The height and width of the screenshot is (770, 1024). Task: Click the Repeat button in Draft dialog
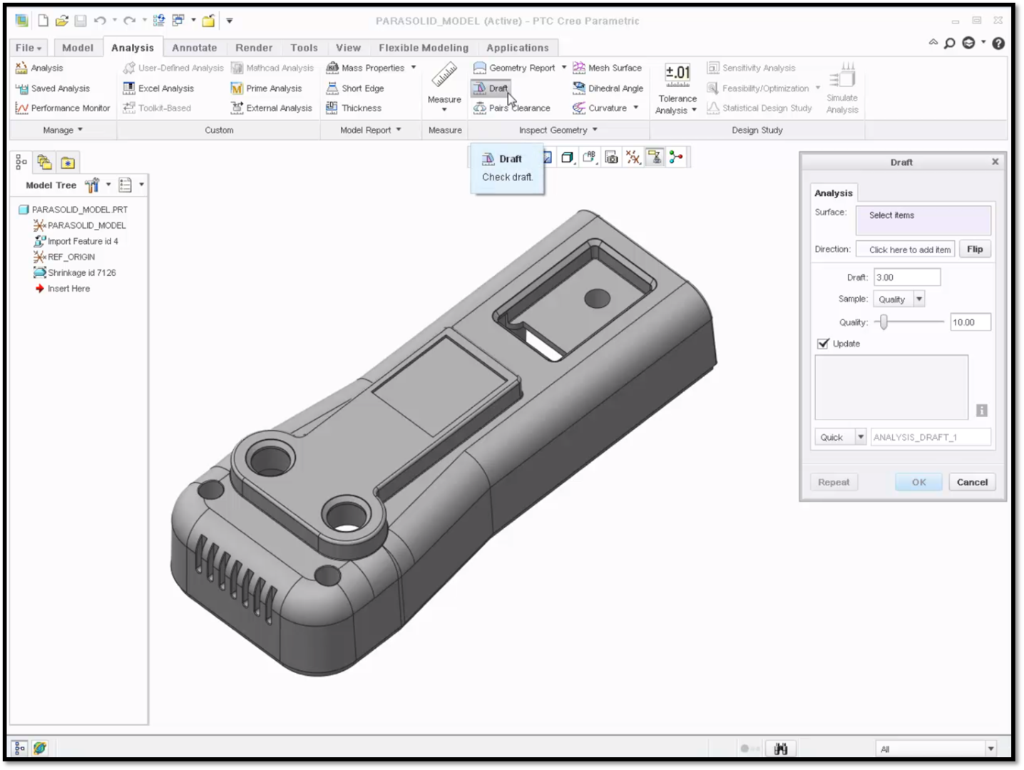click(834, 482)
